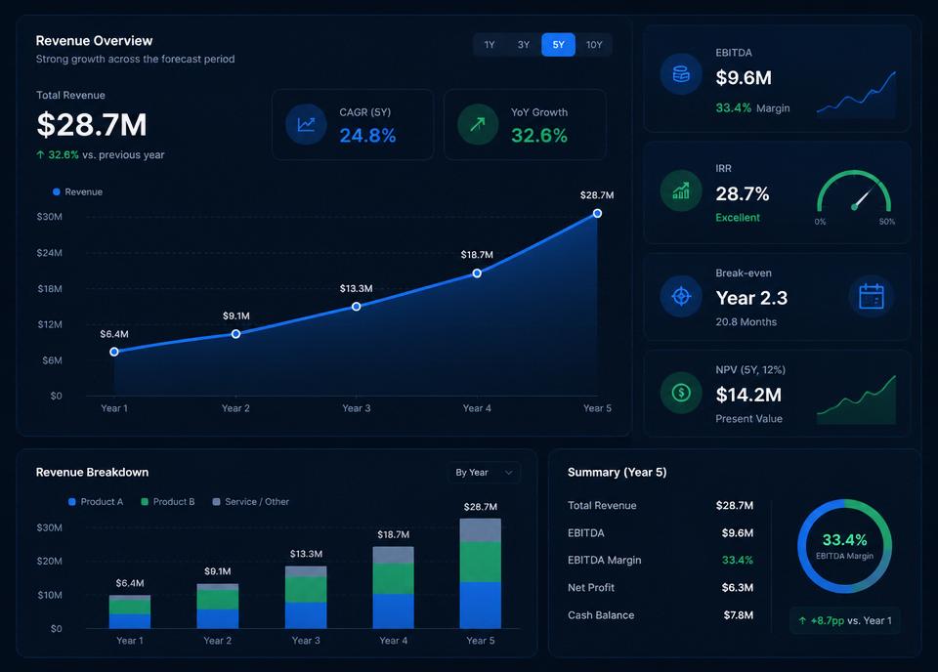Click the $28.7M point on line chart

[x=597, y=214]
